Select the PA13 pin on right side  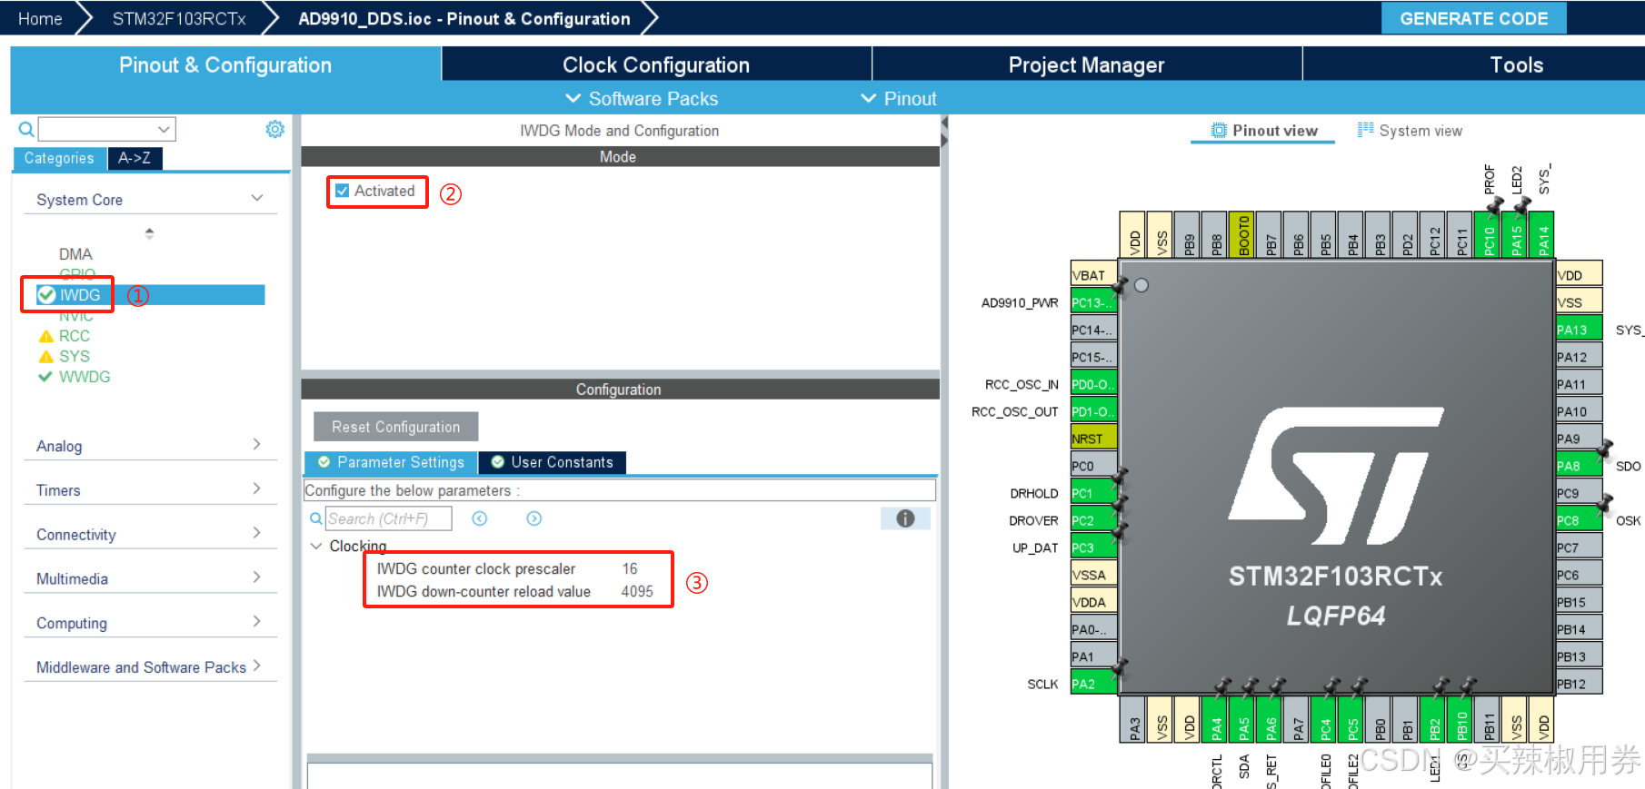[1579, 330]
